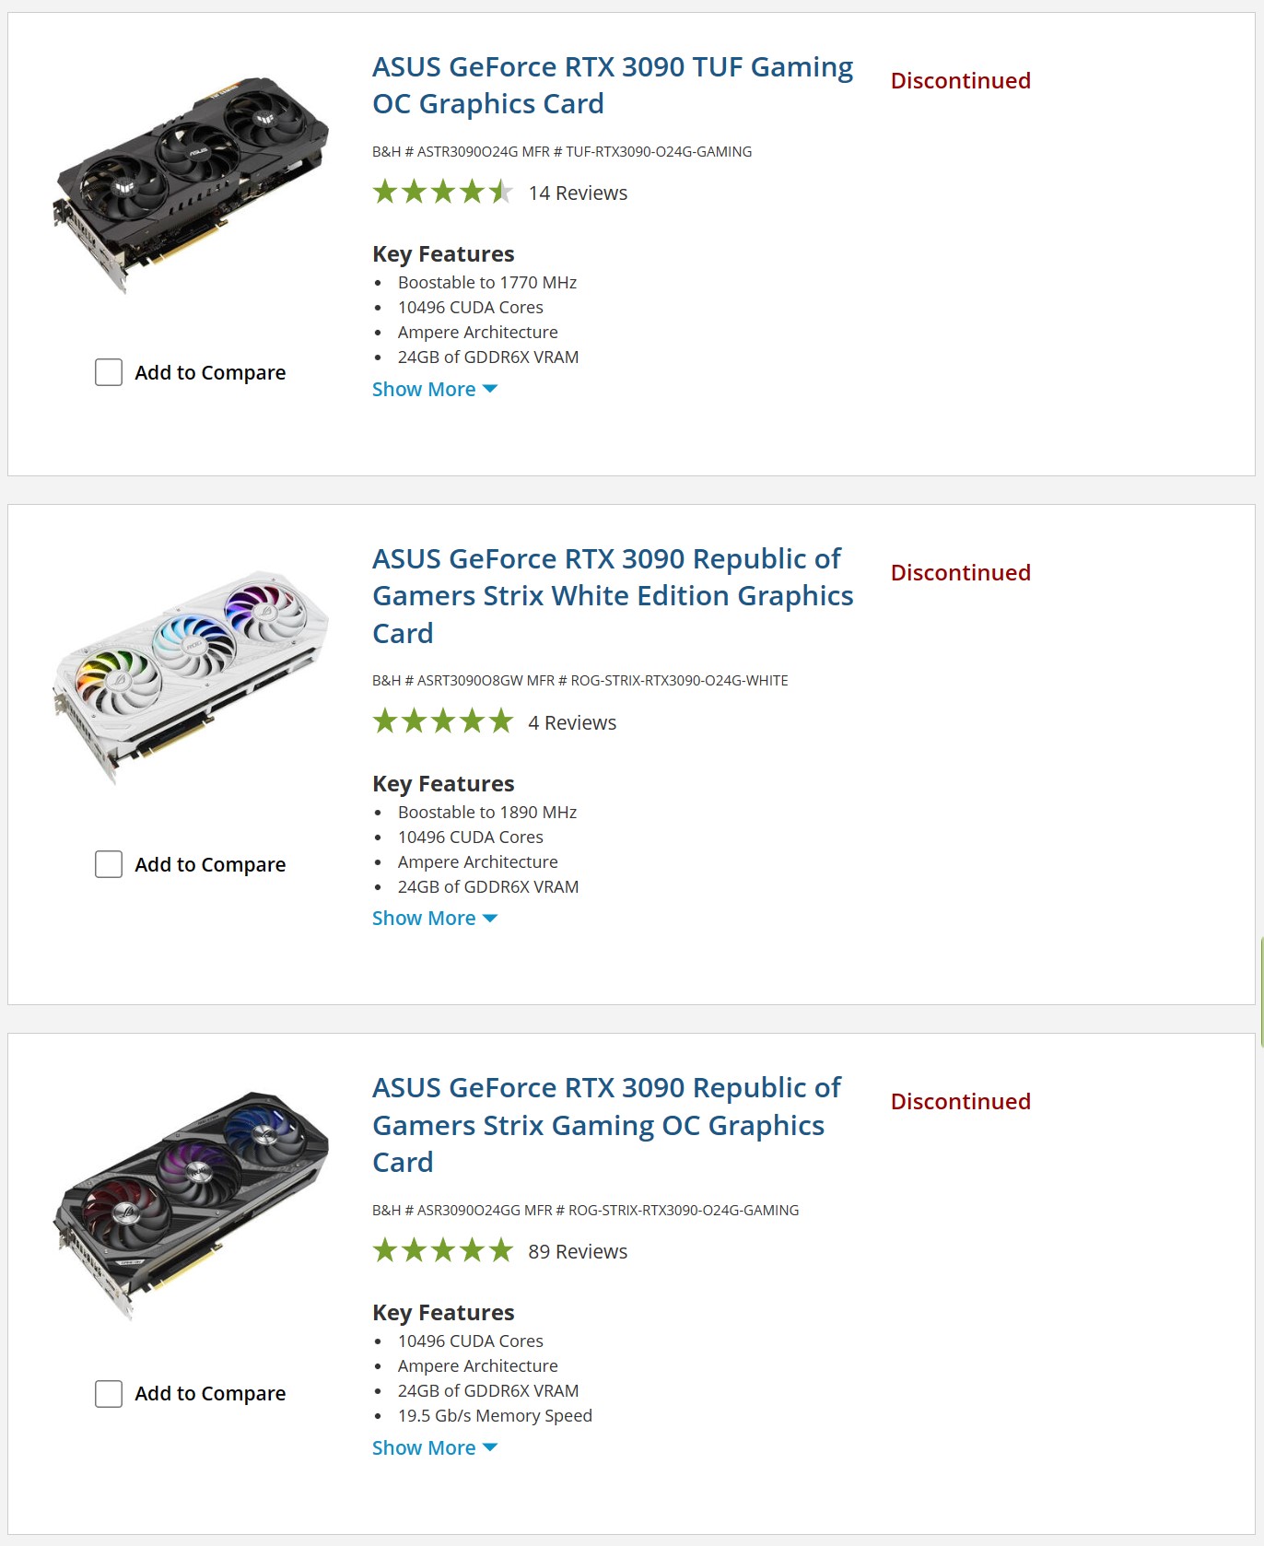Open the 14 Reviews link

tap(578, 193)
